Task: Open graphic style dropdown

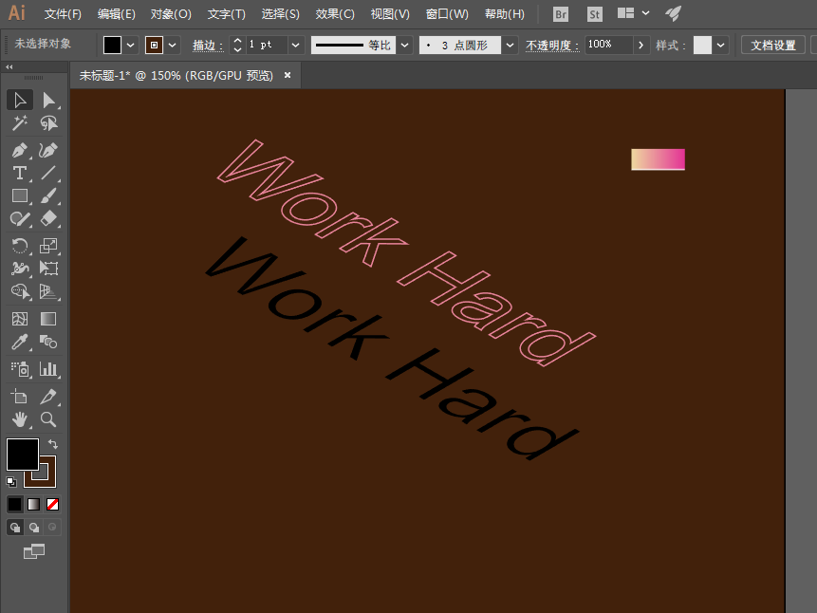Action: [x=720, y=46]
